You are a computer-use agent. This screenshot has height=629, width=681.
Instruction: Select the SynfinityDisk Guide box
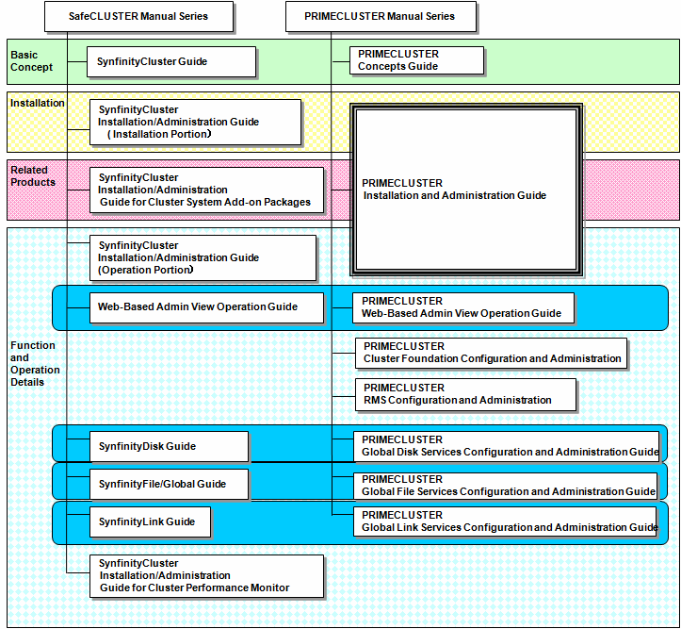[x=169, y=446]
